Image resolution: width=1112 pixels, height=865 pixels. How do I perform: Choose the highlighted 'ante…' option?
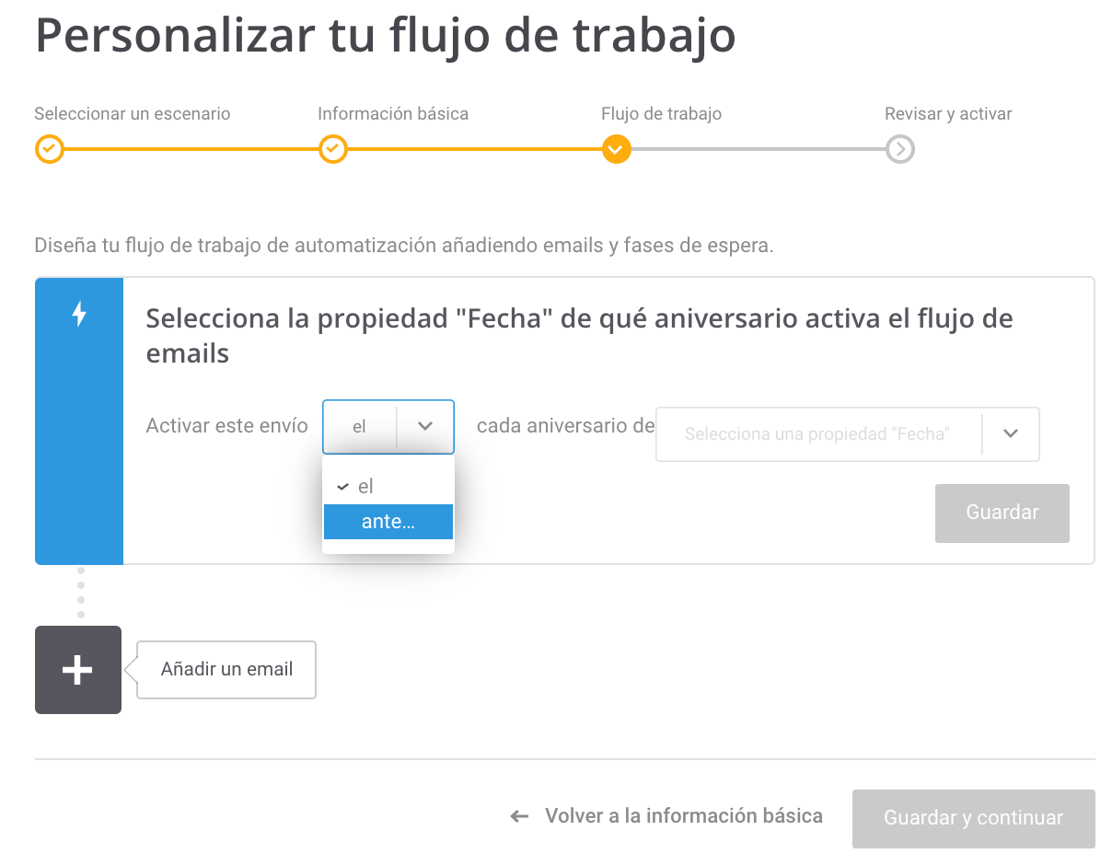click(388, 522)
